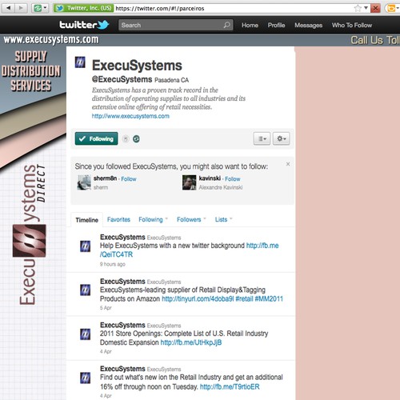The image size is (400, 400).
Task: Open the Profile menu item
Action: point(276,25)
